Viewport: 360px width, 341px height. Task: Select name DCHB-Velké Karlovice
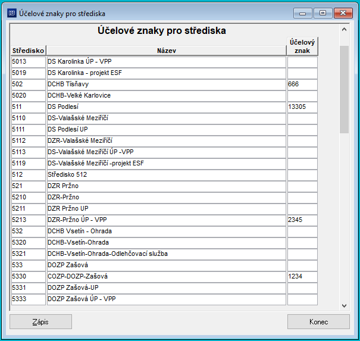pos(167,96)
